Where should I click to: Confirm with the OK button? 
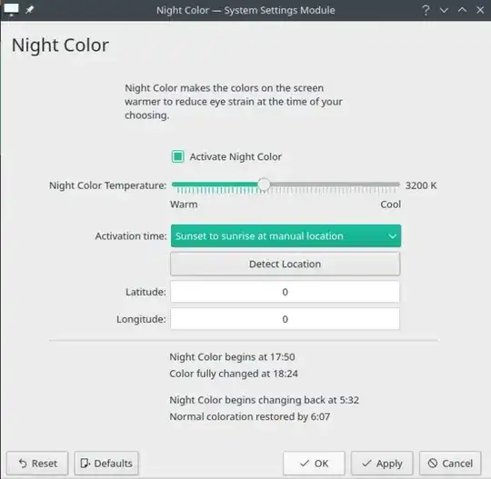pos(314,463)
